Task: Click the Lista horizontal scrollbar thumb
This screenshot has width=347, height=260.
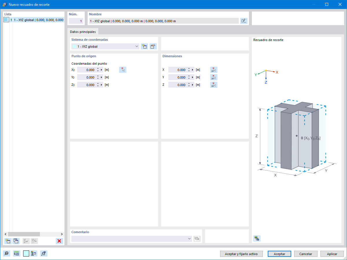Action: tap(24, 234)
